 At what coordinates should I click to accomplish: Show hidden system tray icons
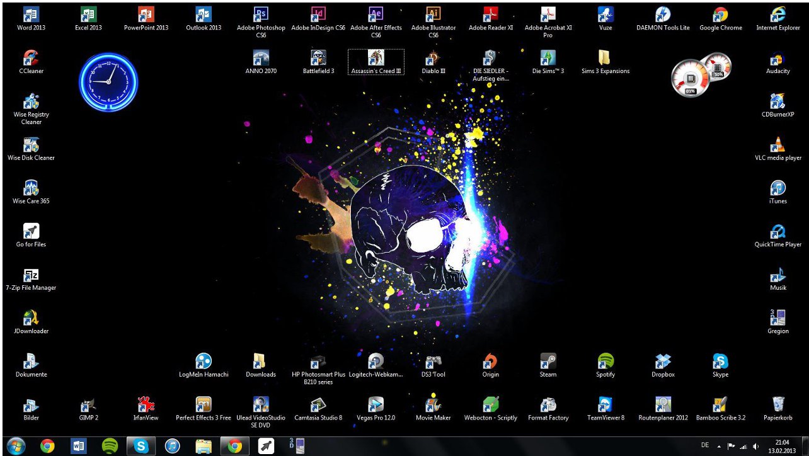pyautogui.click(x=719, y=446)
